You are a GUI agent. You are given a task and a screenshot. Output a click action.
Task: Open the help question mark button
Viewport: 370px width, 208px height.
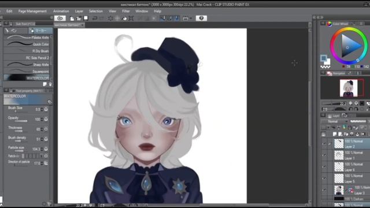tap(201, 18)
